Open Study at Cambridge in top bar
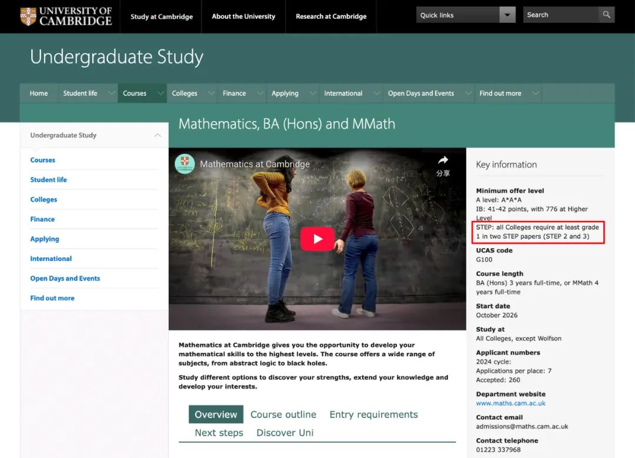The height and width of the screenshot is (458, 635). (162, 16)
